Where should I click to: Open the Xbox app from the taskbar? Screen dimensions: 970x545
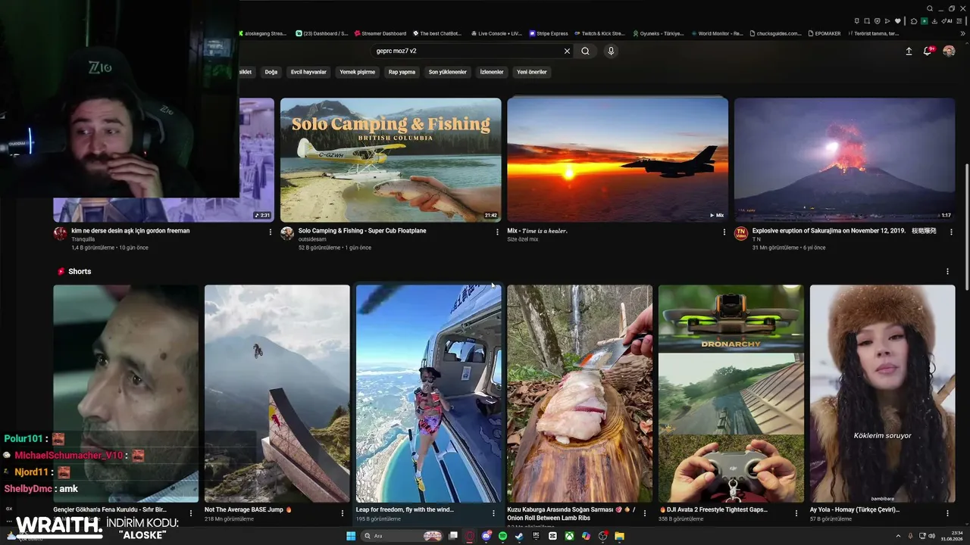click(569, 536)
